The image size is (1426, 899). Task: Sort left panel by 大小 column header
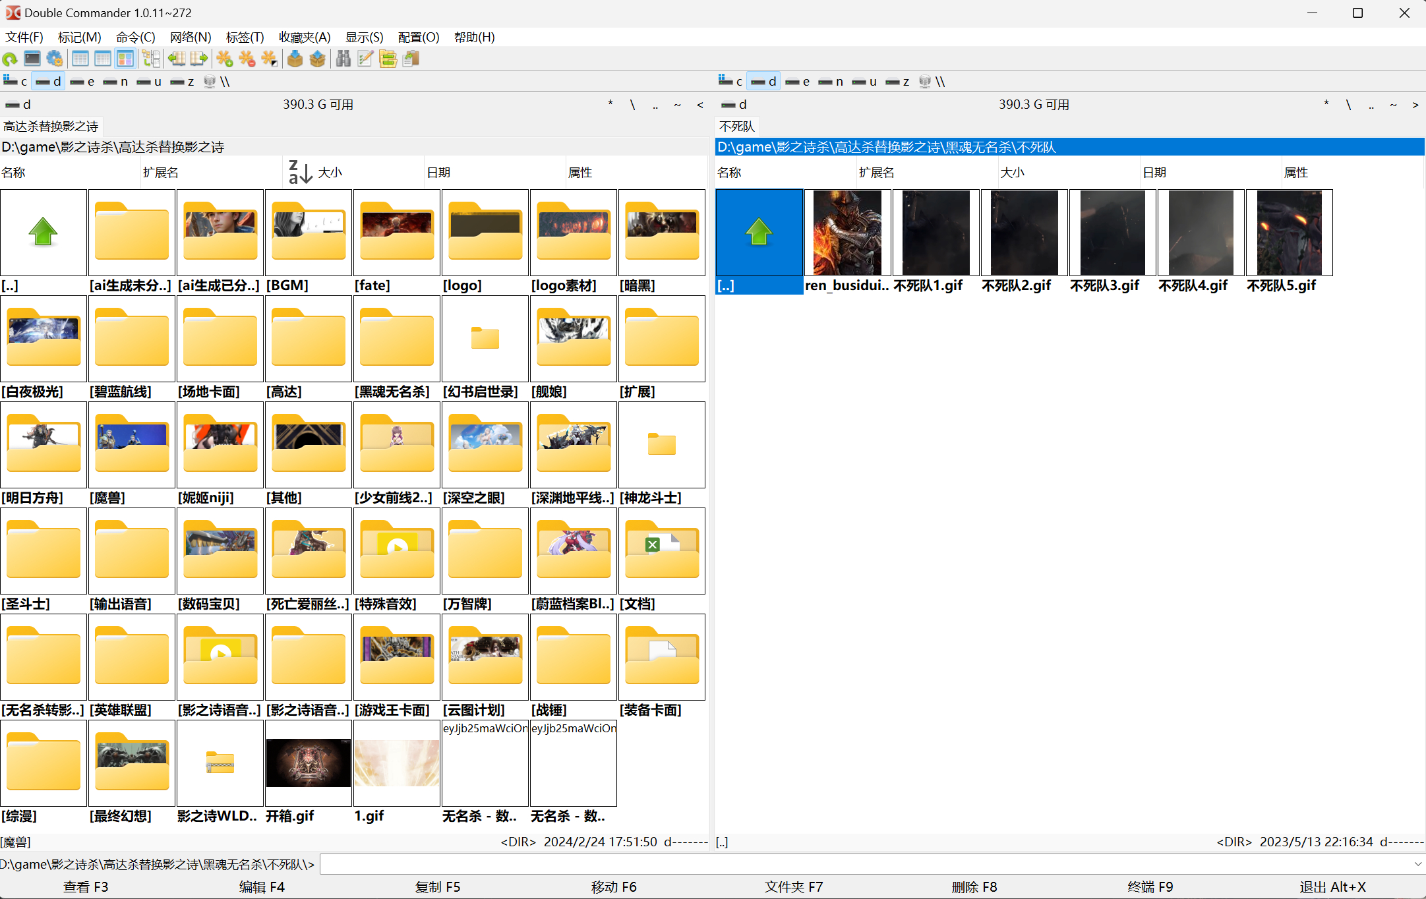pyautogui.click(x=353, y=173)
